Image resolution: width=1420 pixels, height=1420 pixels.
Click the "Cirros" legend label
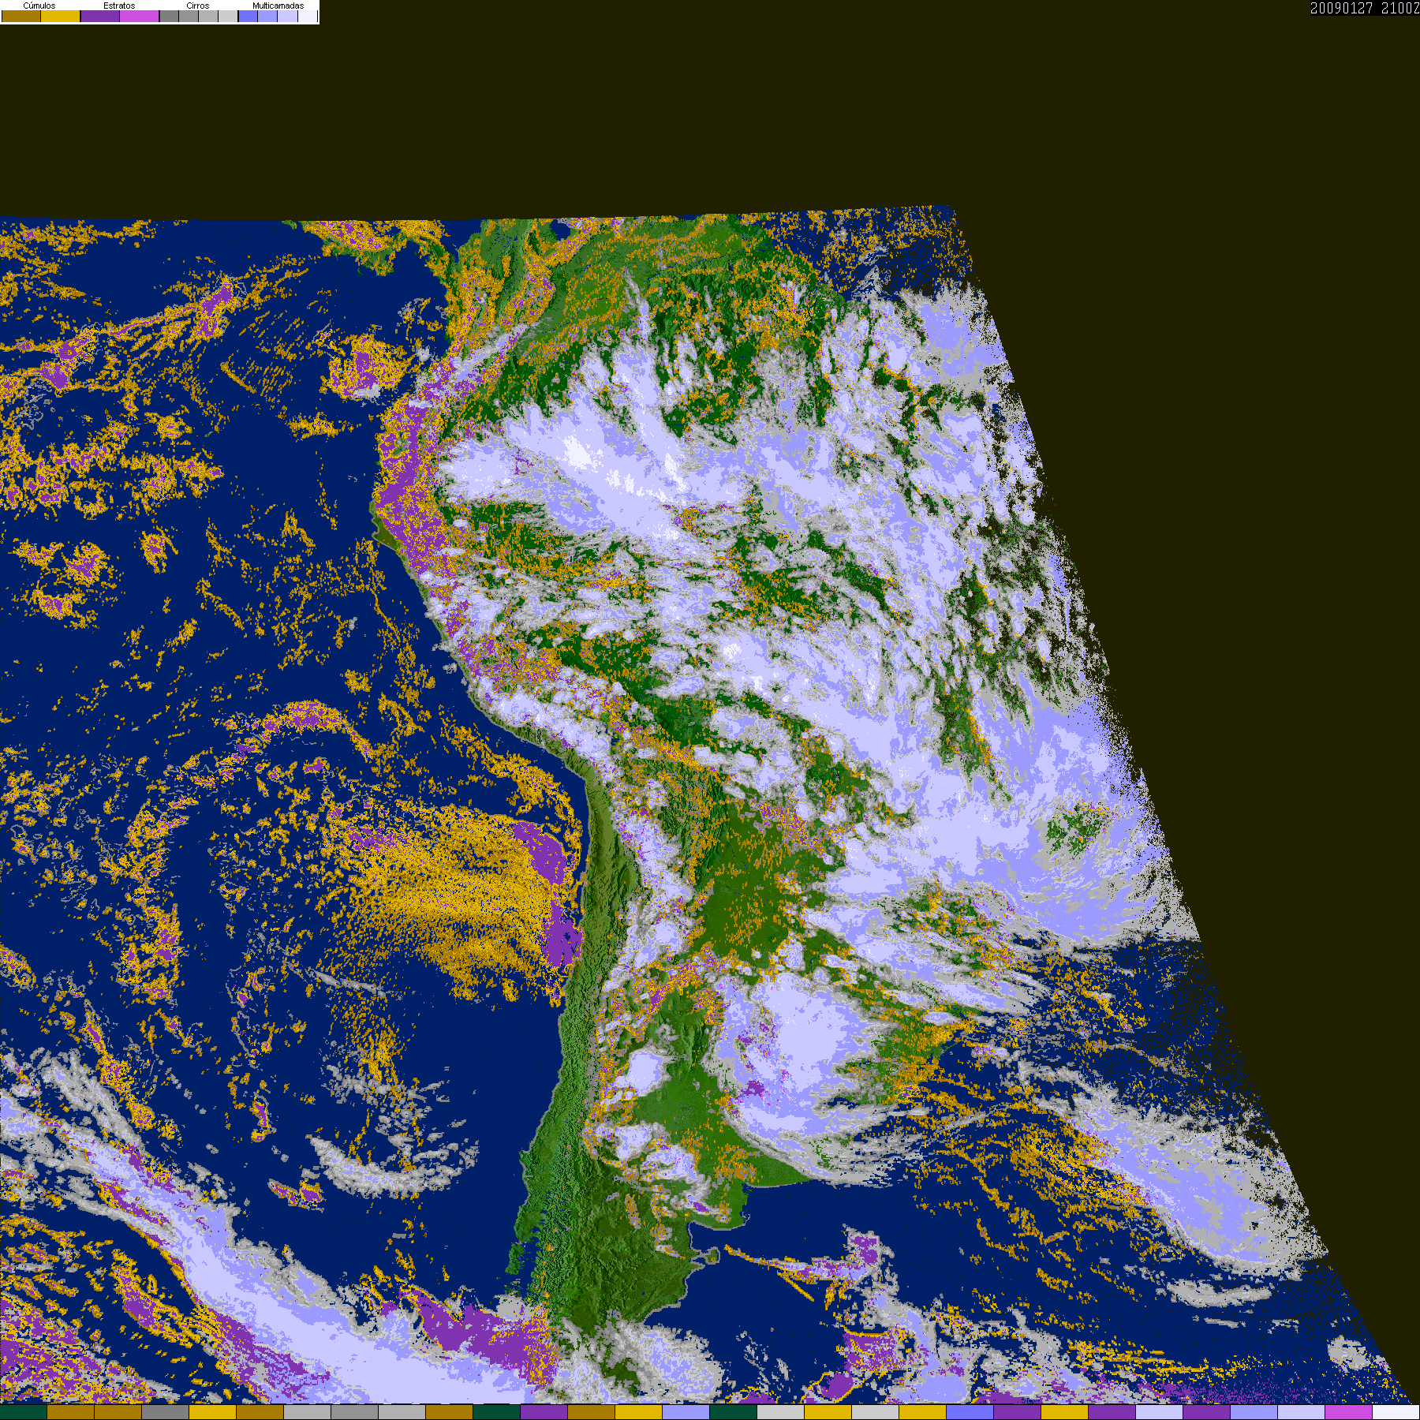198,6
